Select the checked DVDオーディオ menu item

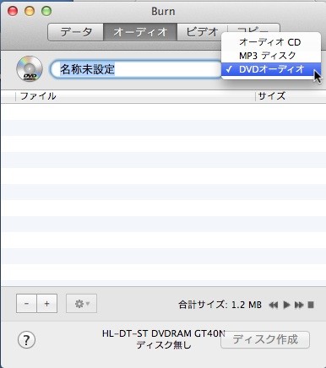point(270,69)
